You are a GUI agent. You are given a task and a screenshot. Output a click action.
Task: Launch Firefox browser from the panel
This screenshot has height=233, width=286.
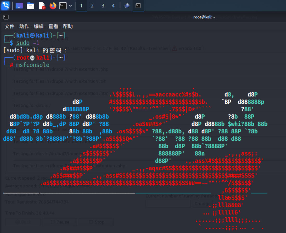click(53, 6)
